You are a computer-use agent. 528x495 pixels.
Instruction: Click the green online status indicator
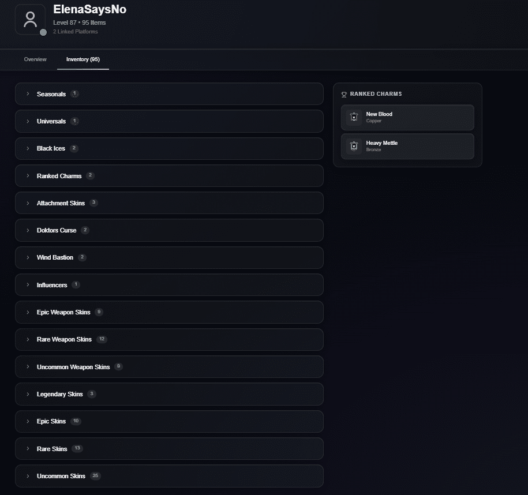[x=42, y=33]
